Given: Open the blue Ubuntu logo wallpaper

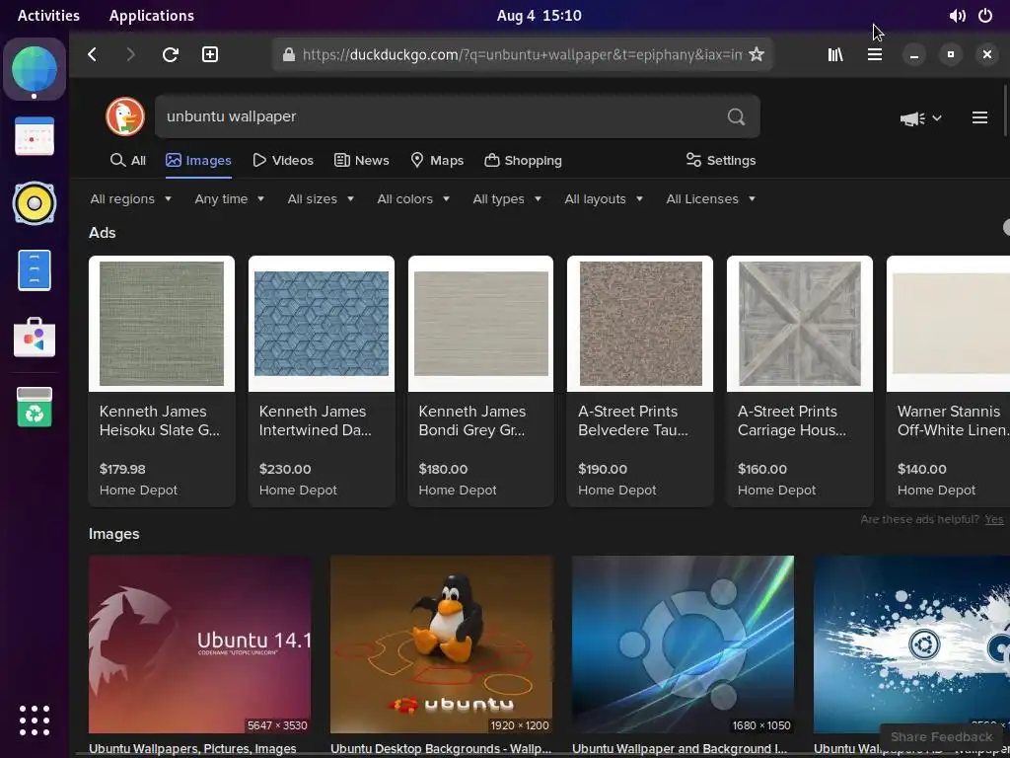Looking at the screenshot, I should coord(683,644).
